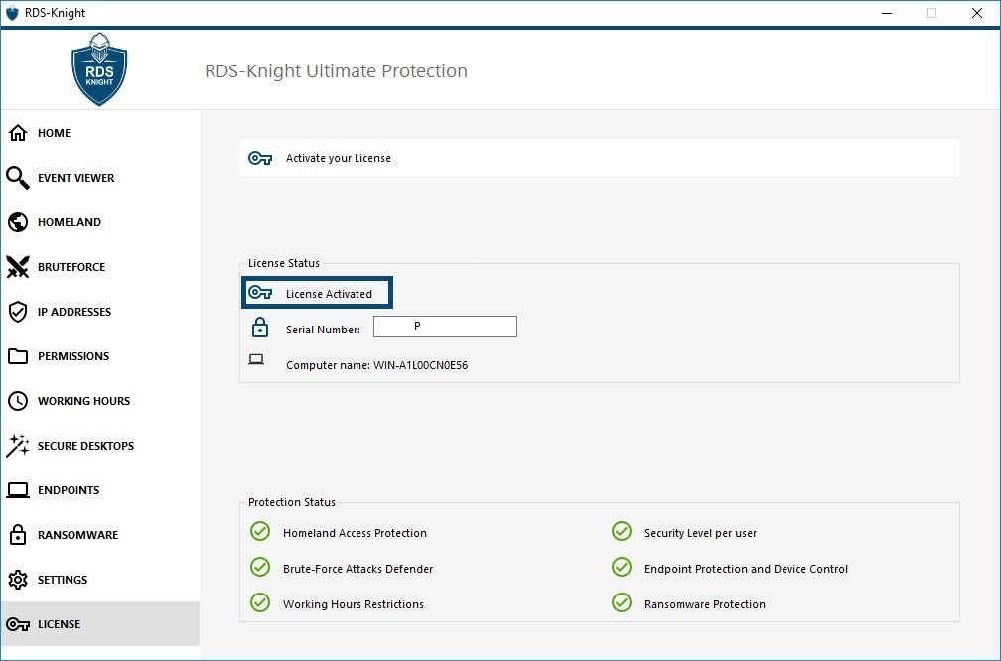Open IP ADDRESSES section
Viewport: 1001px width, 661px height.
coord(74,312)
